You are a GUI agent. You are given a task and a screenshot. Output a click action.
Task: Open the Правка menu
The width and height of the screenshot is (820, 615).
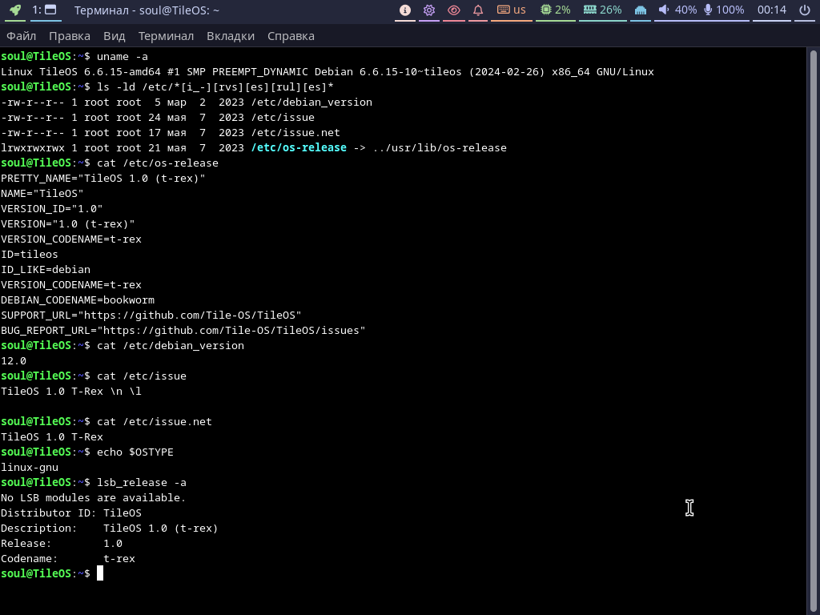(70, 36)
